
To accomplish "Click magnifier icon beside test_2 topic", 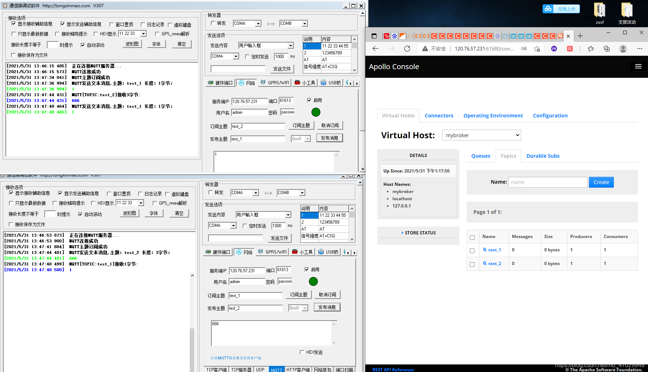I will 485,263.
